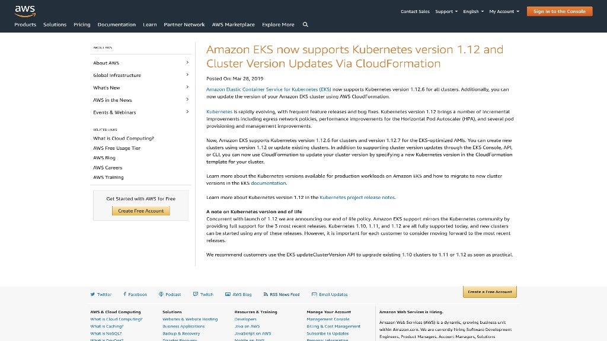Open Websites & Website Hosting link
Image resolution: width=607 pixels, height=341 pixels.
tap(190, 319)
